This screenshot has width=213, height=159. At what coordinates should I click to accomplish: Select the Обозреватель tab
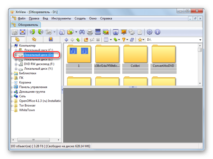pyautogui.click(x=26, y=25)
